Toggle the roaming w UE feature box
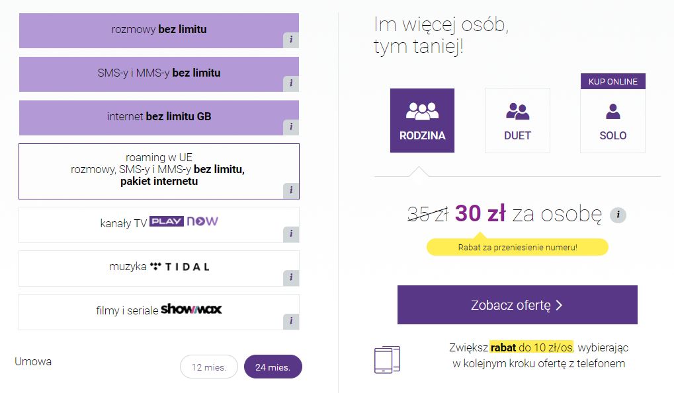Image resolution: width=674 pixels, height=393 pixels. point(159,171)
